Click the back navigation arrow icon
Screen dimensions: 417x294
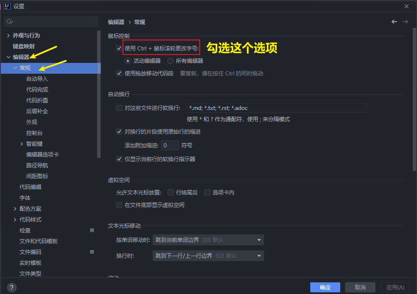coord(394,22)
